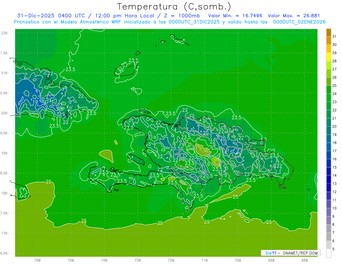This screenshot has height=264, width=342.
Task: Pick the colorbar swatch between 25 and 26
Action: click(x=329, y=81)
